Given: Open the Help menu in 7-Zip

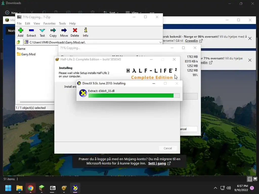Looking at the screenshot, I should coord(72,23).
